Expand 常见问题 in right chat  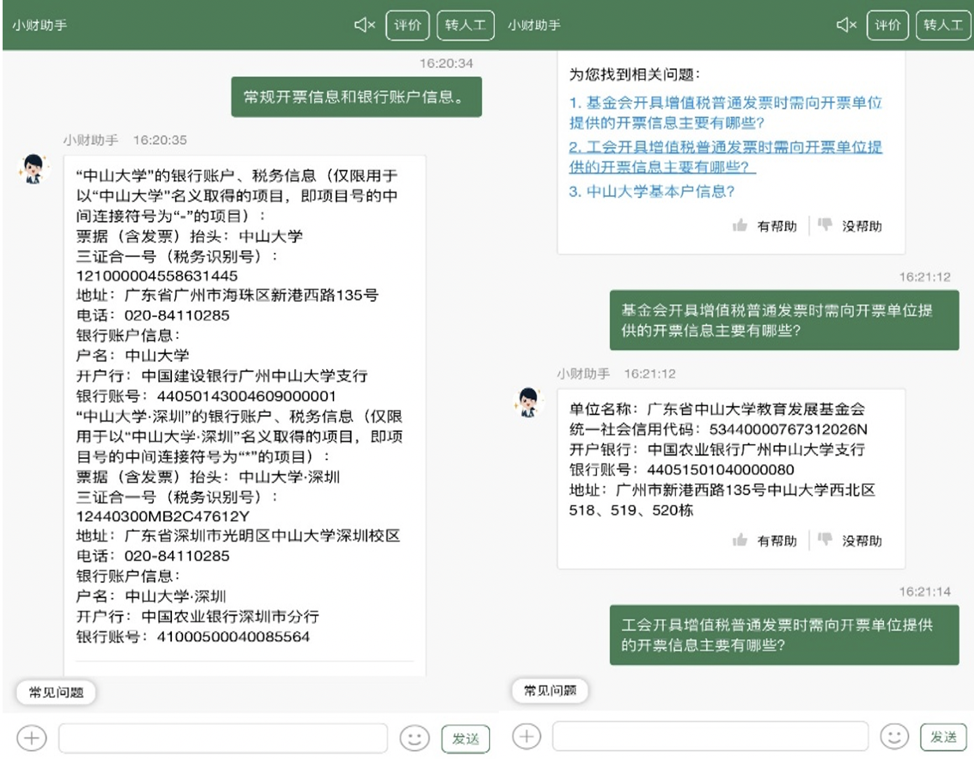click(x=549, y=690)
